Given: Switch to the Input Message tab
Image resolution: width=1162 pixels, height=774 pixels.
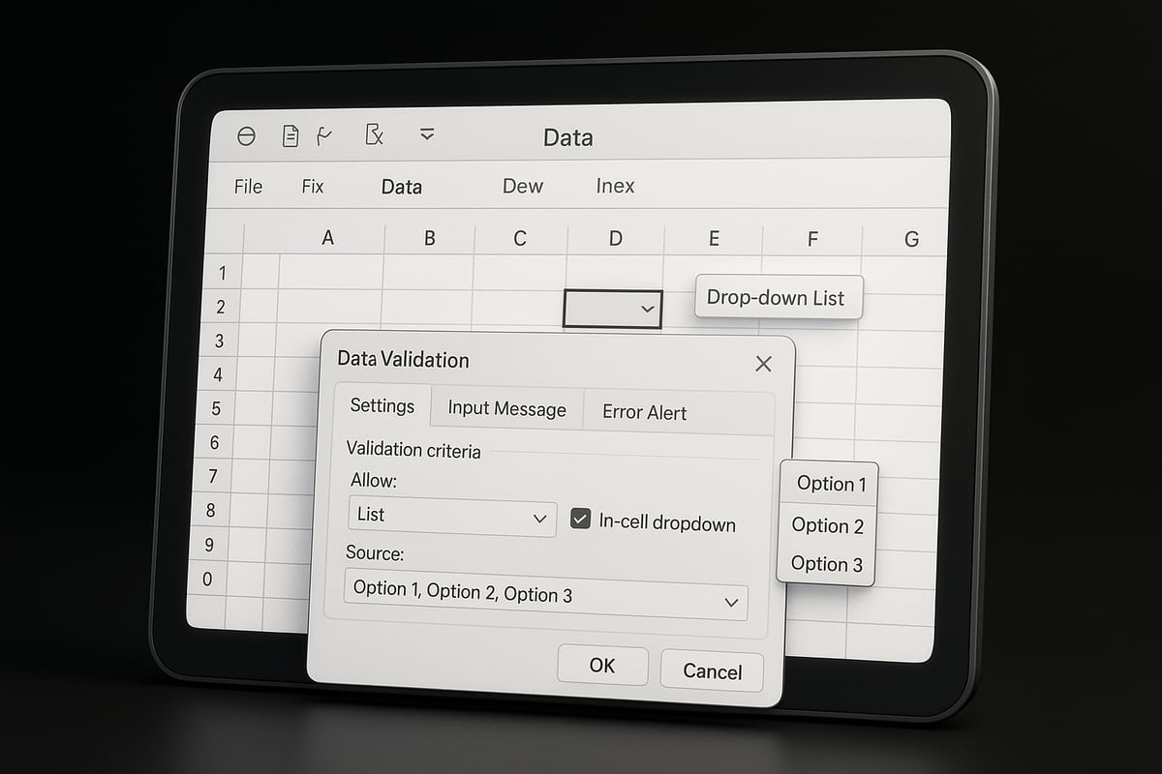Looking at the screenshot, I should click(x=505, y=409).
